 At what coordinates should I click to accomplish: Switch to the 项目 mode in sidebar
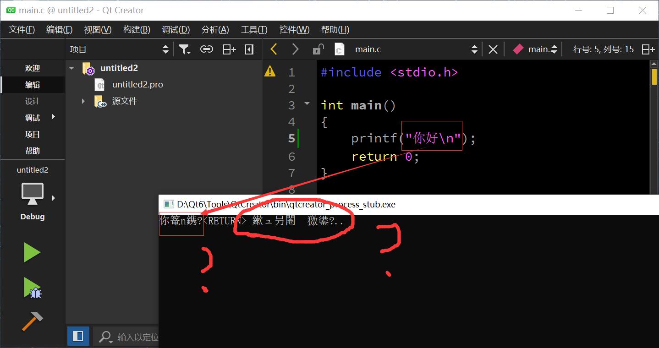[33, 134]
